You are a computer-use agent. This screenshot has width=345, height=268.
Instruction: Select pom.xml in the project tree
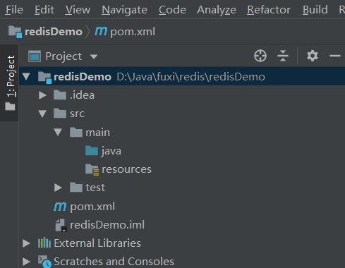pyautogui.click(x=92, y=207)
